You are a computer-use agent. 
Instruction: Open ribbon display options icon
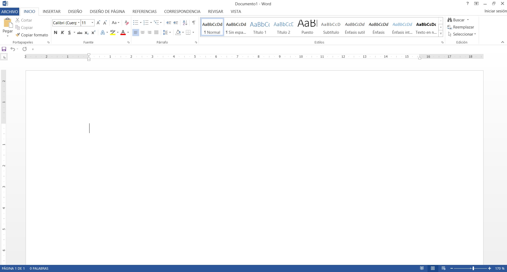tap(476, 4)
